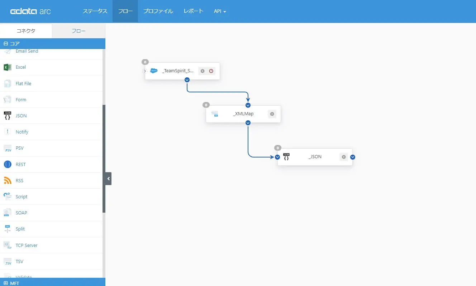476x286 pixels.
Task: Open the レポート page
Action: [194, 11]
